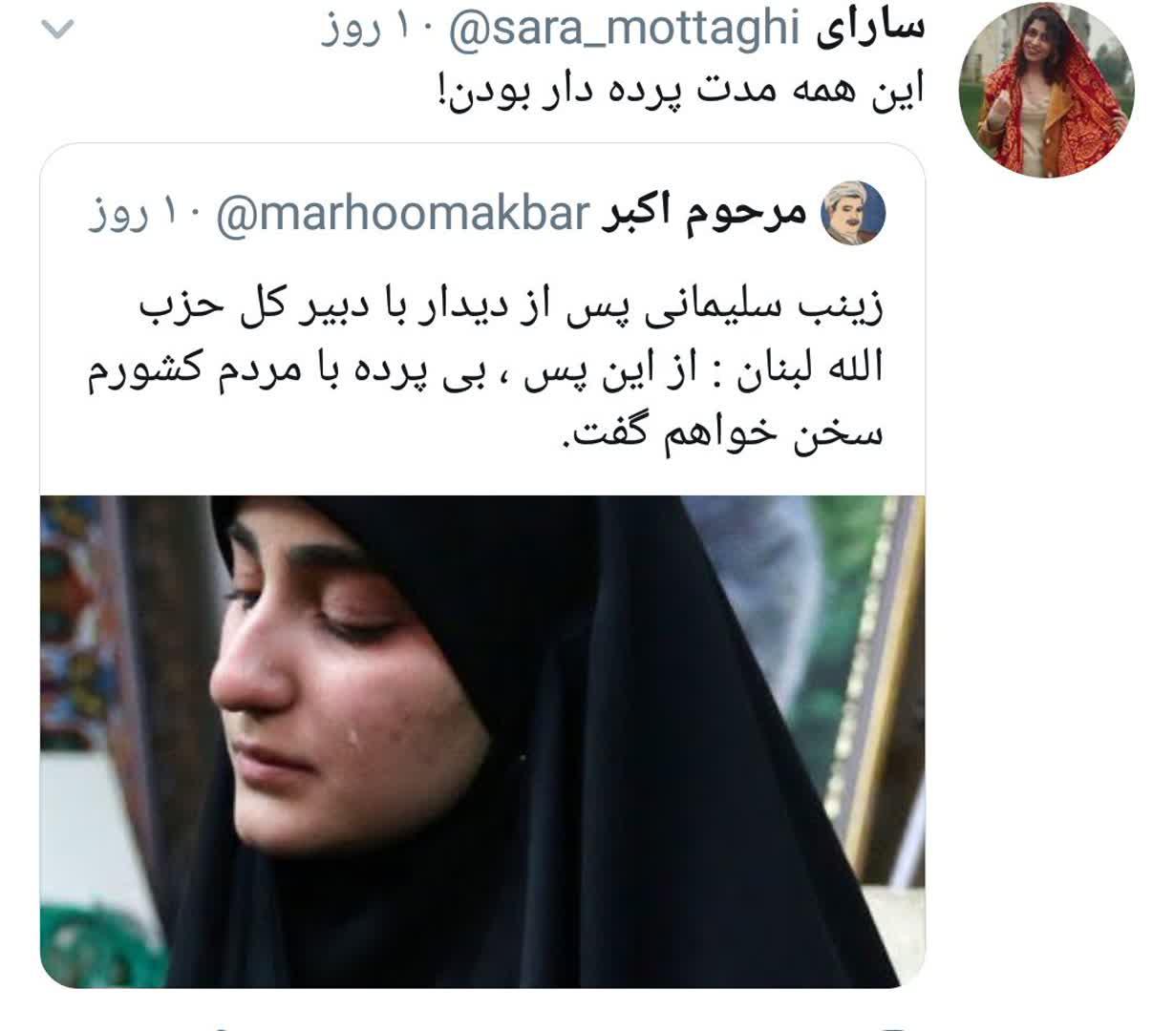This screenshot has width=1174, height=1031.
Task: Open the tweet options chevron menu
Action: pos(56,31)
